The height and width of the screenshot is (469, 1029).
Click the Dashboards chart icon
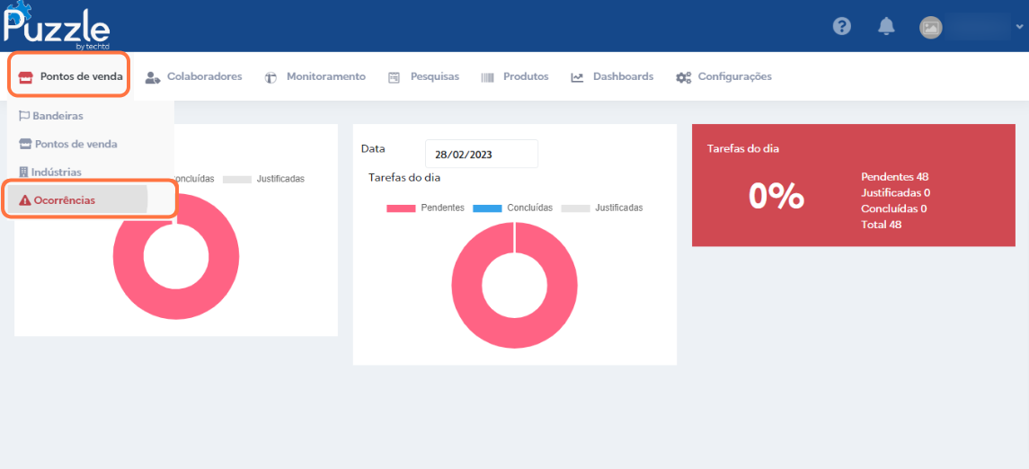pyautogui.click(x=577, y=77)
